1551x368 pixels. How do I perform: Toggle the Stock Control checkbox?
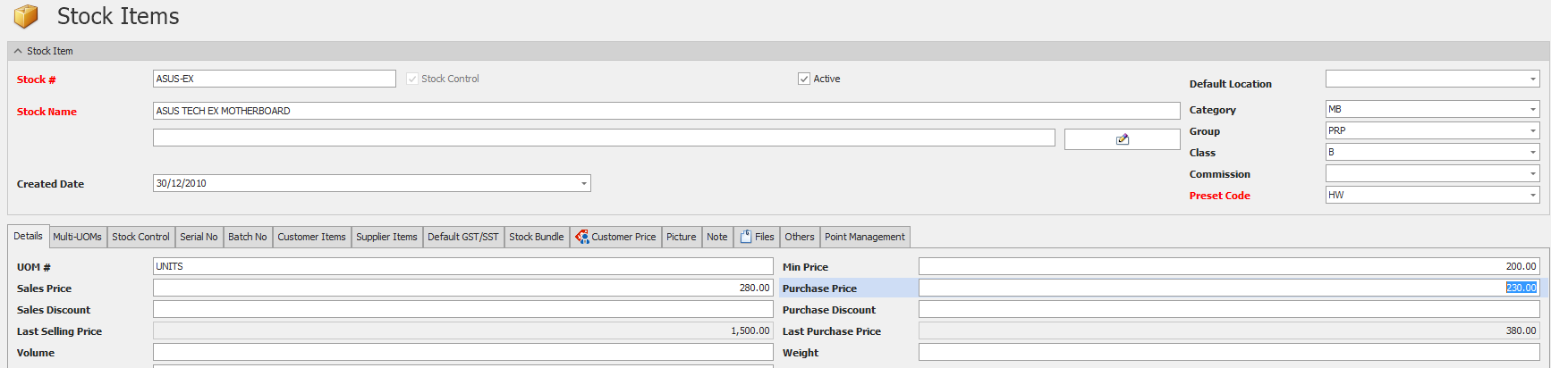tap(412, 79)
